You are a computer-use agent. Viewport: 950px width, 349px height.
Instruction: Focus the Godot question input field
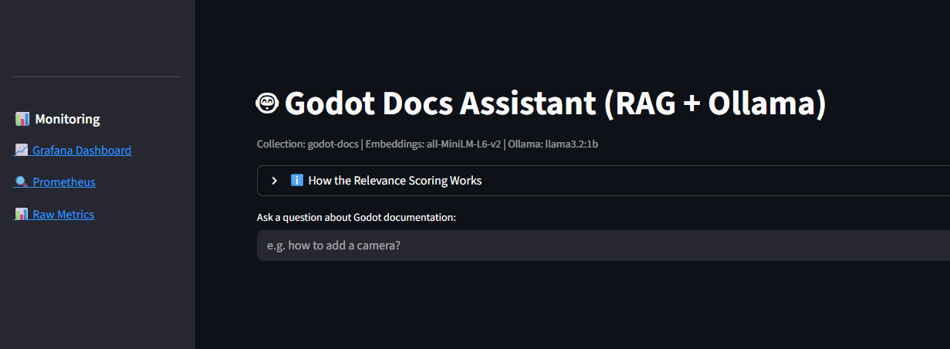(x=603, y=246)
